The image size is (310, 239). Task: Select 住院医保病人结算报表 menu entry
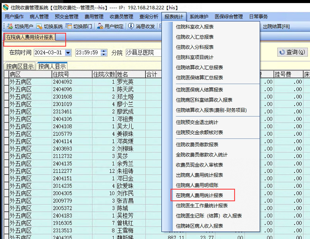pos(199,90)
